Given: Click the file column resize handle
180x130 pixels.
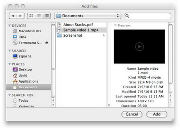Looking at the screenshot, I should click(x=109, y=105).
